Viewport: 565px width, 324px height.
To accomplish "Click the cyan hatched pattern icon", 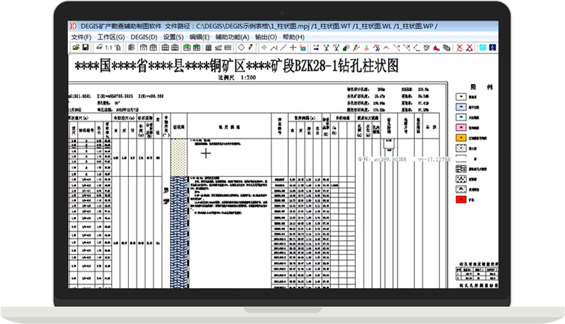I will (482, 48).
